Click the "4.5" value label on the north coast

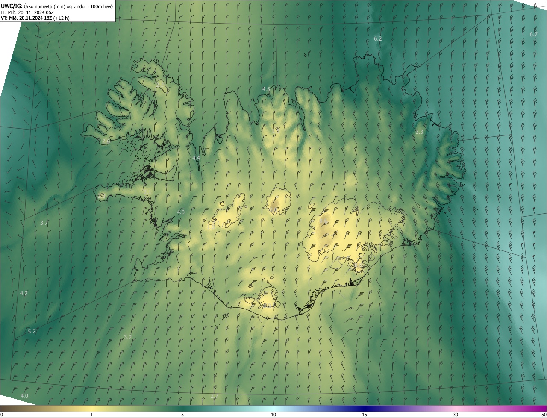pyautogui.click(x=266, y=89)
